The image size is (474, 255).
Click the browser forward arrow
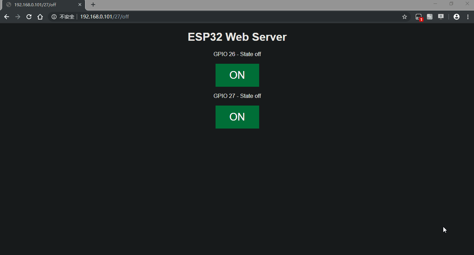(18, 17)
